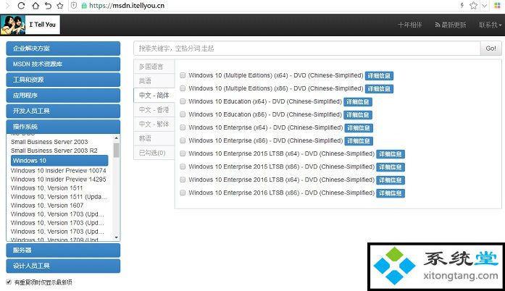Click the lightning speed-mode icon
505x291 pixels.
tap(462, 5)
